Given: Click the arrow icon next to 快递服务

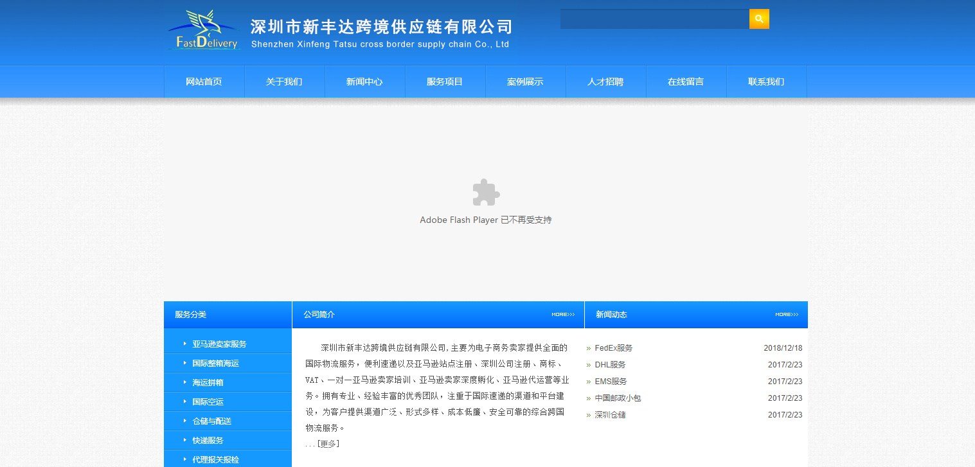Looking at the screenshot, I should tap(186, 440).
